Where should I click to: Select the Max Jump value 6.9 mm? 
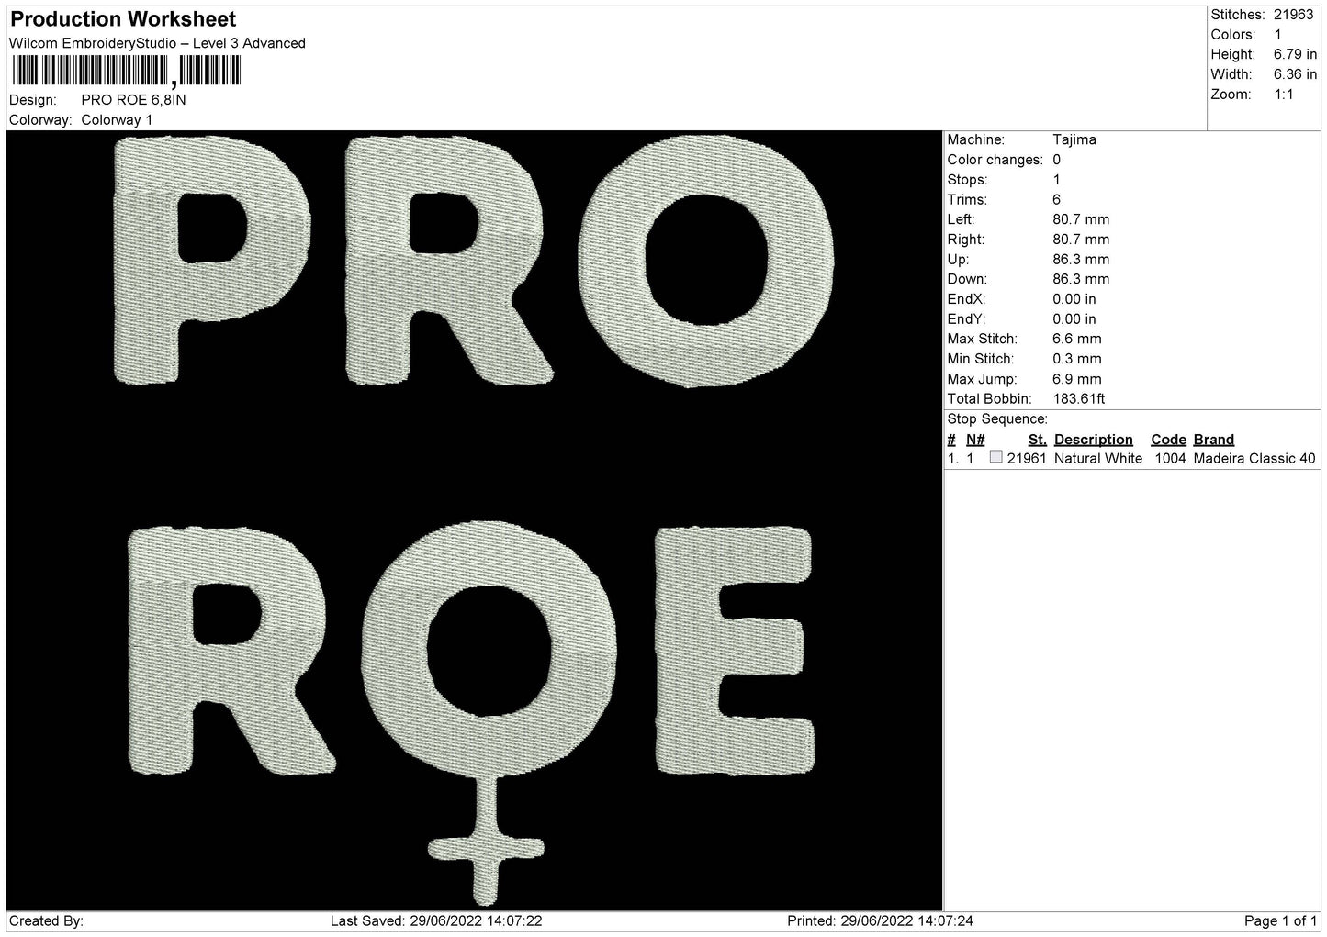coord(1077,379)
